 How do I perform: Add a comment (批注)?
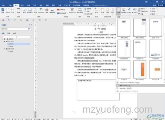[96, 11]
